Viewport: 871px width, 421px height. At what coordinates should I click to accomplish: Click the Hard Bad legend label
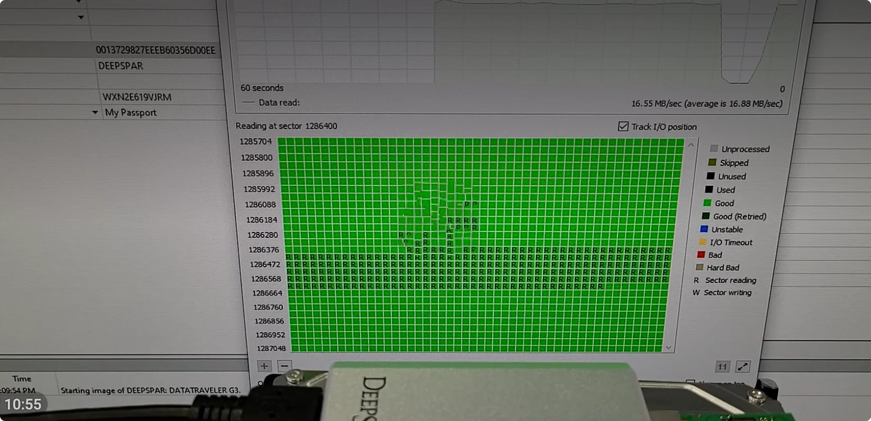coord(723,268)
